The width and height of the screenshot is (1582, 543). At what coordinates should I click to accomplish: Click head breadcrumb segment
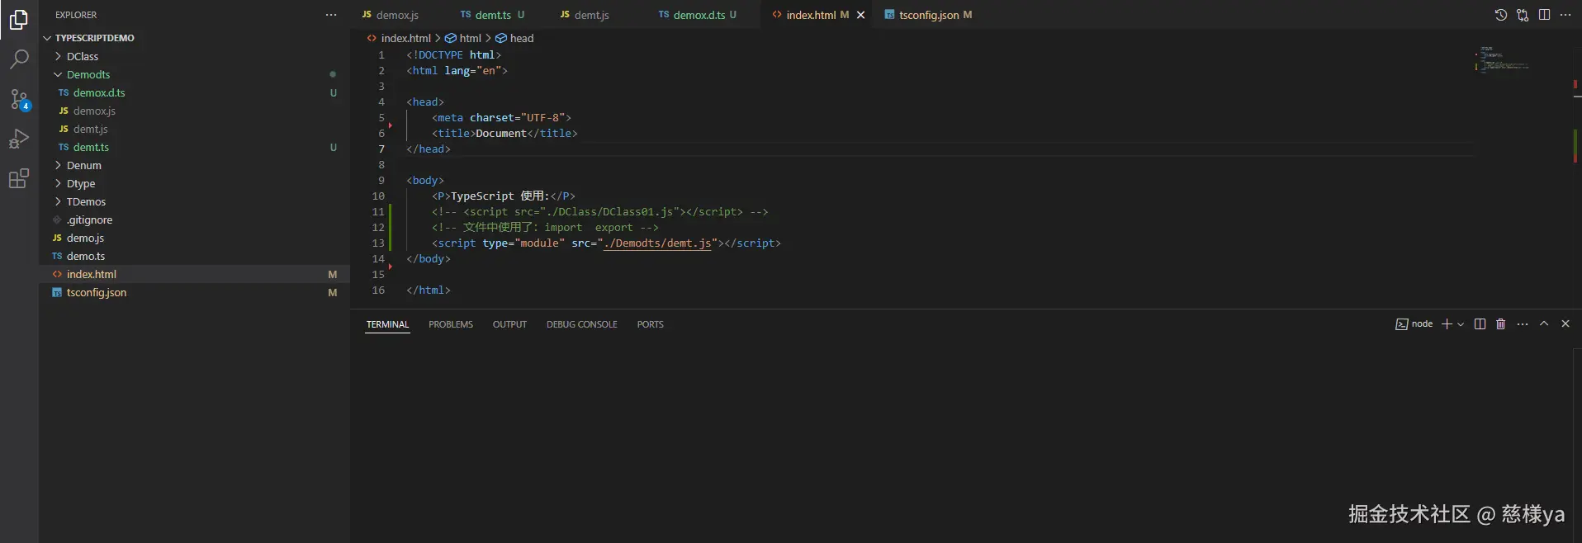(514, 38)
